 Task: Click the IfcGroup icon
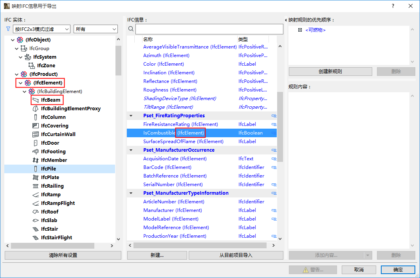[24, 48]
